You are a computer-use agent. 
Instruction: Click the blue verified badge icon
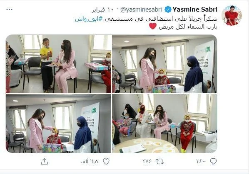[168, 10]
